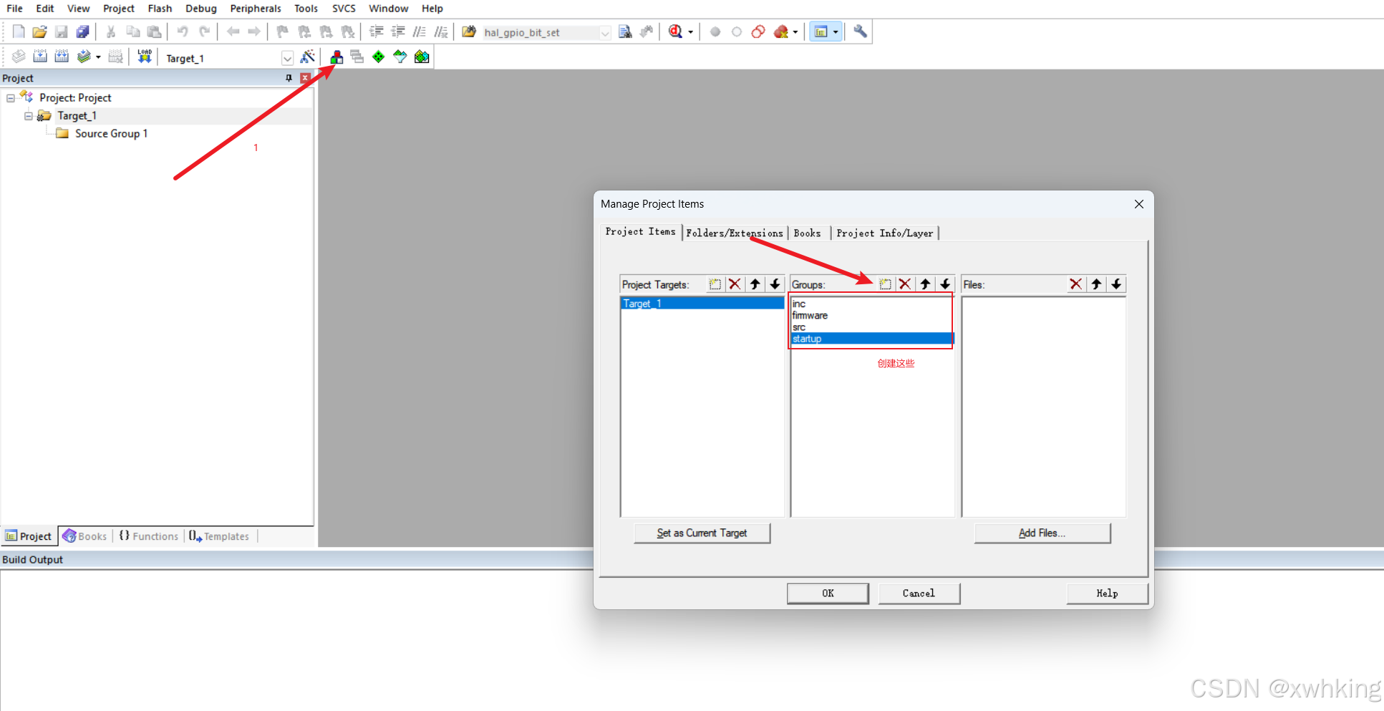Move file up in Files list
Viewport: 1384px width, 711px height.
pos(1096,284)
